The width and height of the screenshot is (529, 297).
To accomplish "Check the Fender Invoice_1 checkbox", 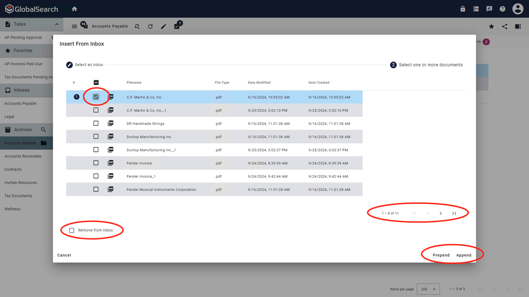I will [x=96, y=176].
